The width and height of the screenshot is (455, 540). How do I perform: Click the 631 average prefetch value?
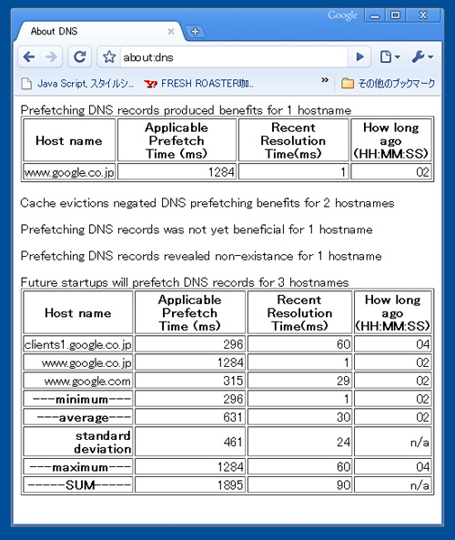pyautogui.click(x=190, y=417)
